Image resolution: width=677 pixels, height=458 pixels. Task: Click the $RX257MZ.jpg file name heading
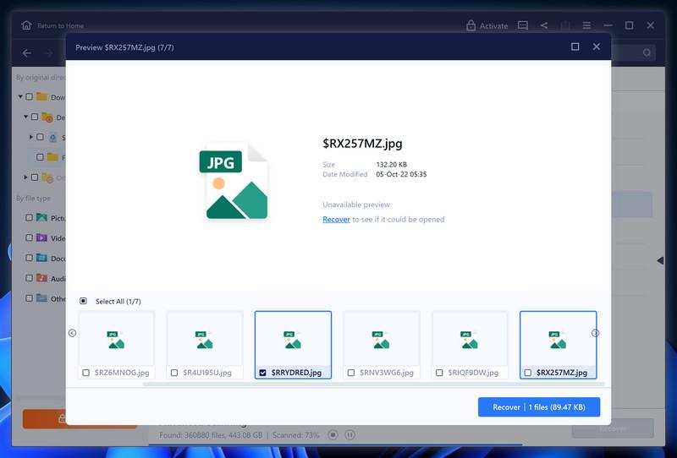(362, 144)
